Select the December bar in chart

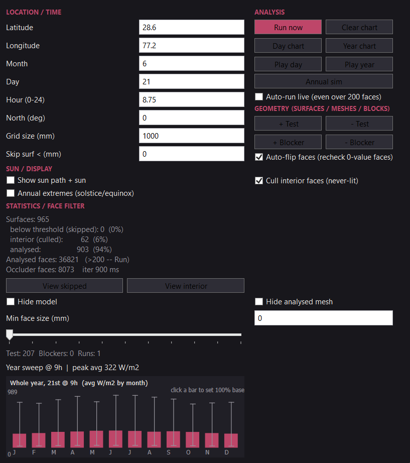click(x=231, y=440)
